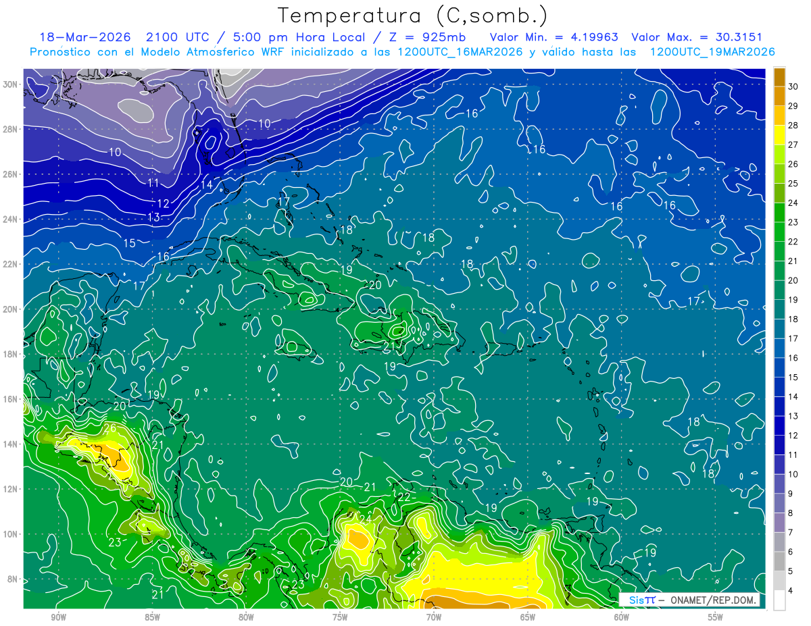This screenshot has height=626, width=811.
Task: Click the "13" contour label on the map
Action: [x=153, y=217]
